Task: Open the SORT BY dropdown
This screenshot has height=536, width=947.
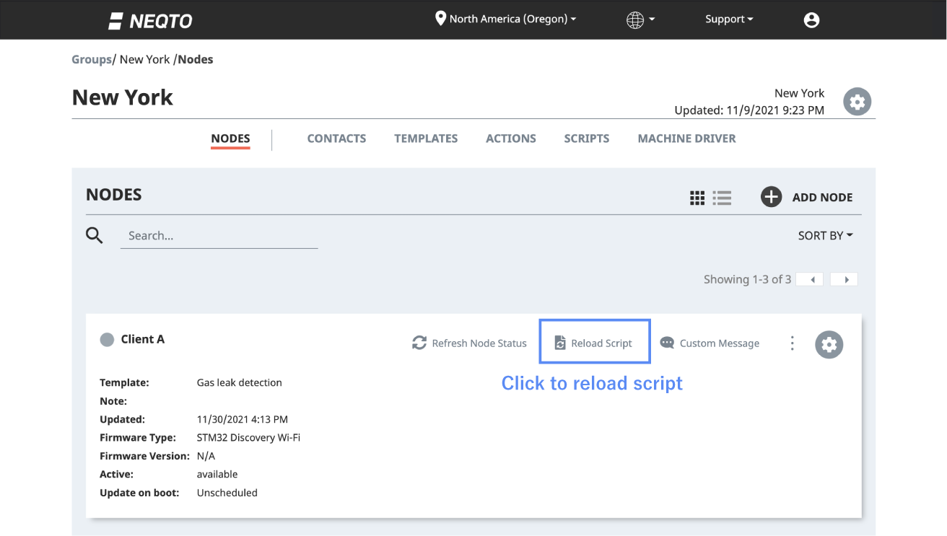Action: point(825,235)
